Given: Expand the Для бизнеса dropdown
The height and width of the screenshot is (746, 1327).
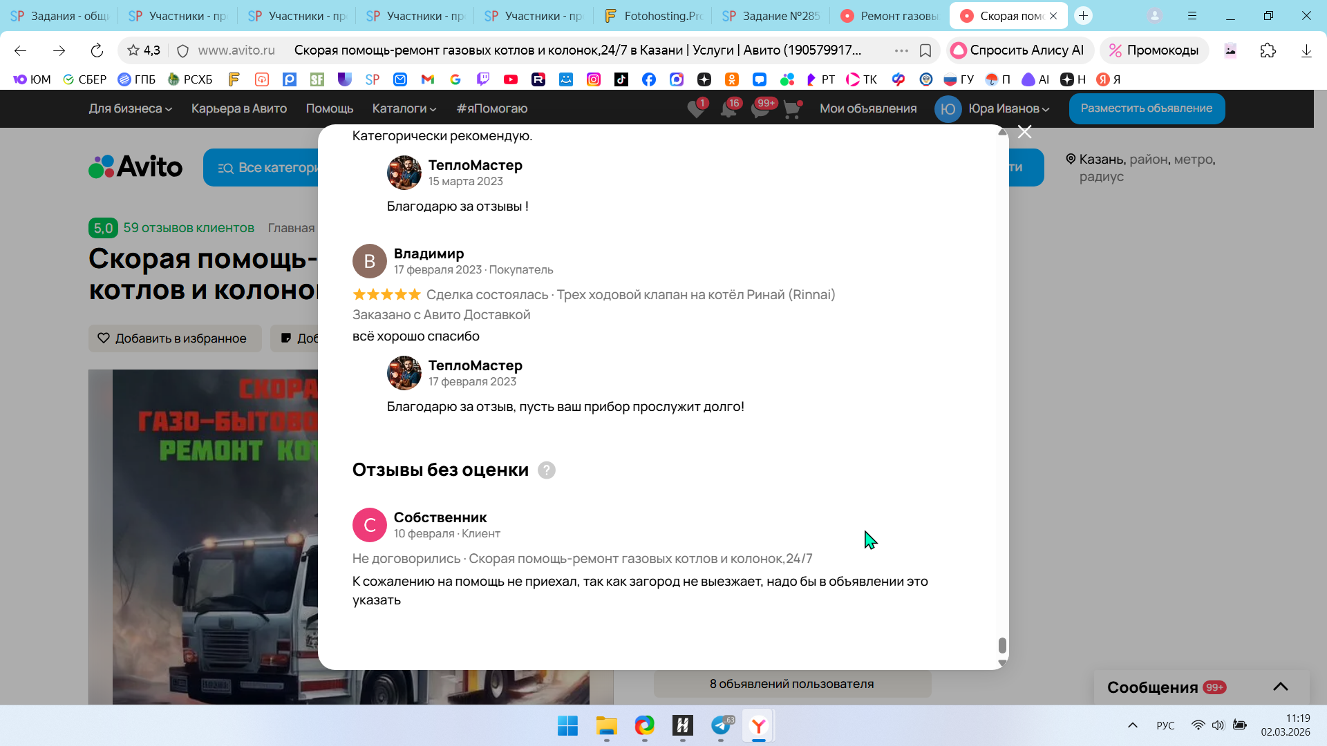Looking at the screenshot, I should (130, 108).
